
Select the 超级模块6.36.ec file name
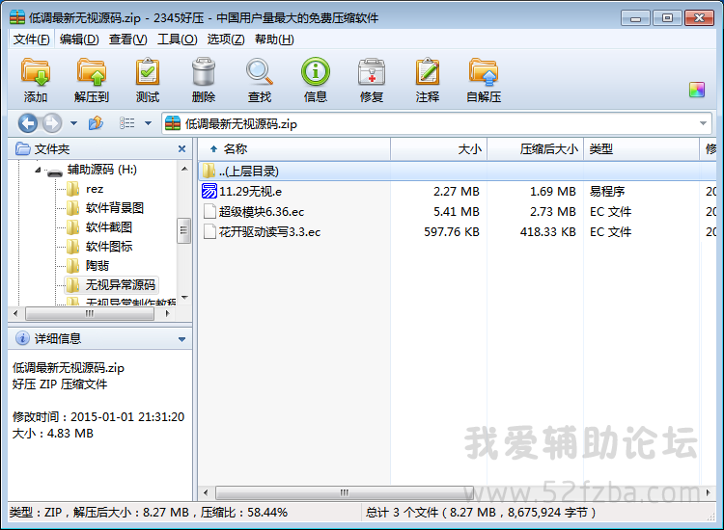coord(262,212)
